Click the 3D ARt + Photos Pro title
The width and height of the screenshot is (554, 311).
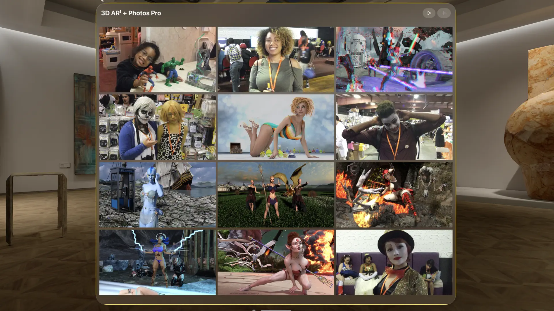tap(131, 13)
